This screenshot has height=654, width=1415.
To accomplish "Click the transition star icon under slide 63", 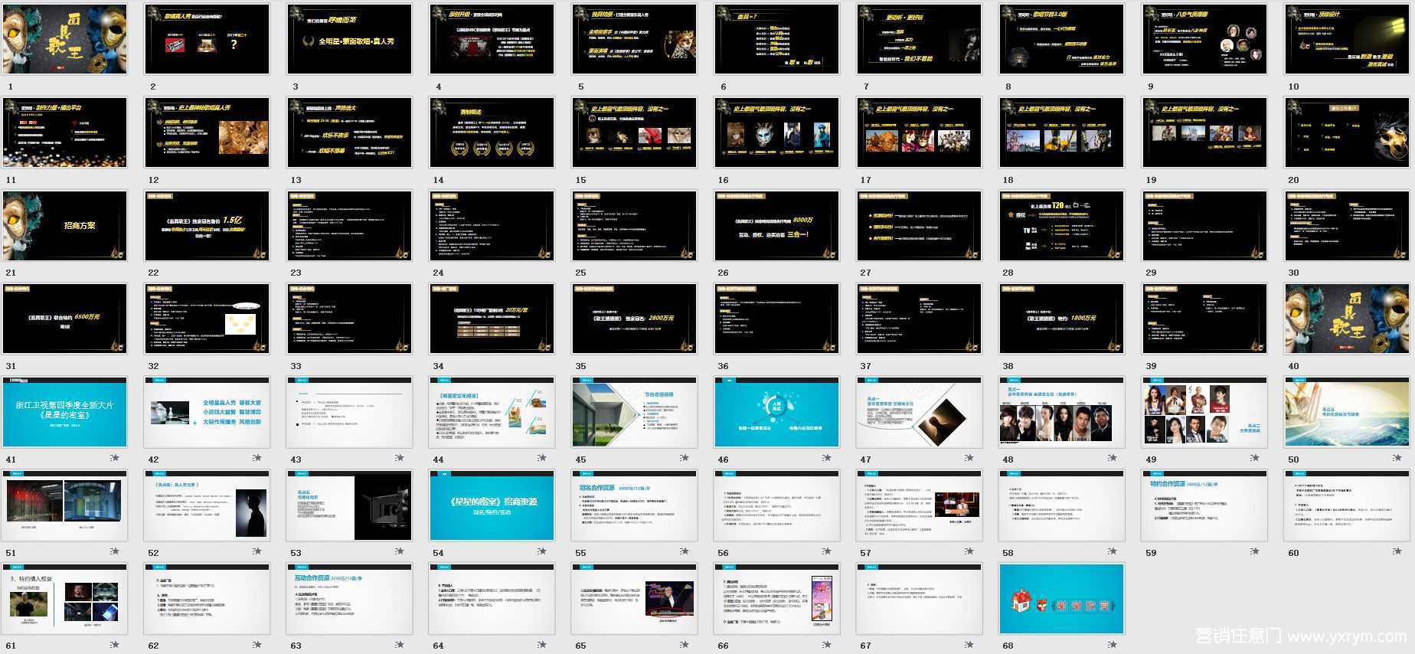I will 400,644.
